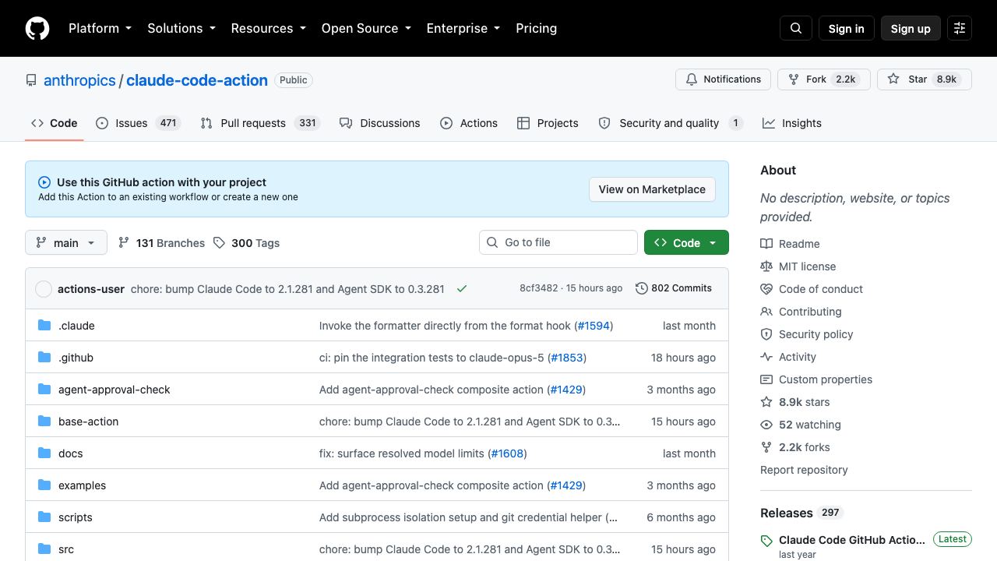Switch to the Discussions tab
997x561 pixels.
click(x=380, y=123)
